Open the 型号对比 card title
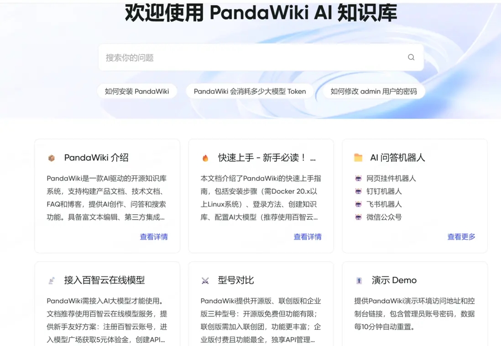This screenshot has width=501, height=346. click(236, 280)
